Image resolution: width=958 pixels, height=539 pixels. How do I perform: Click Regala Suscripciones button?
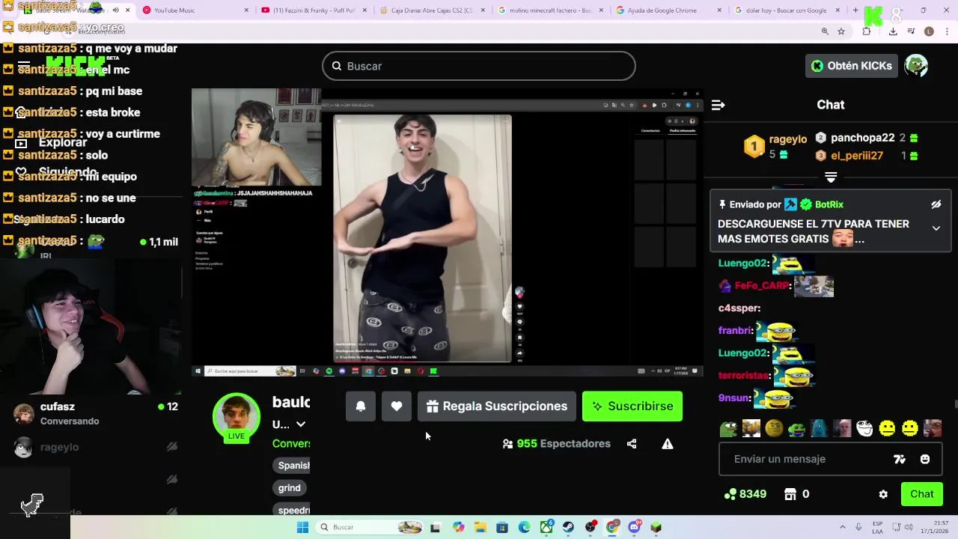(x=497, y=406)
